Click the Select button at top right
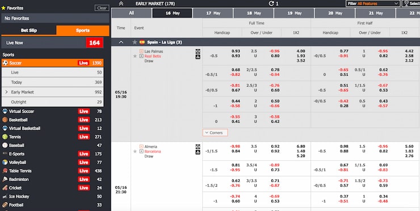 pyautogui.click(x=411, y=3)
